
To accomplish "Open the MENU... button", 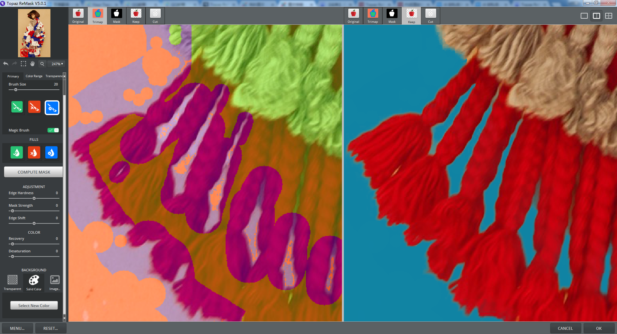I will pyautogui.click(x=17, y=328).
